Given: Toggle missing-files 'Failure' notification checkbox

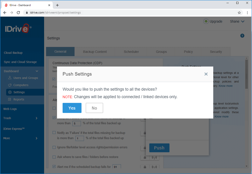Looking at the screenshot, I should click(54, 133).
